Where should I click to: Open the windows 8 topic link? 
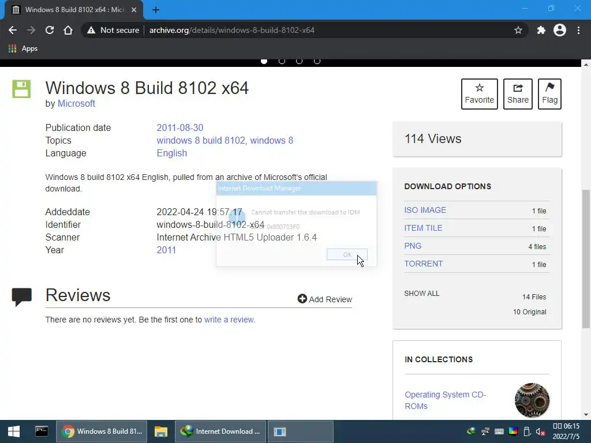point(271,141)
